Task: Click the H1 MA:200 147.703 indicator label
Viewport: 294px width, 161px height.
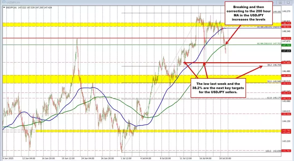Action: pos(269,43)
